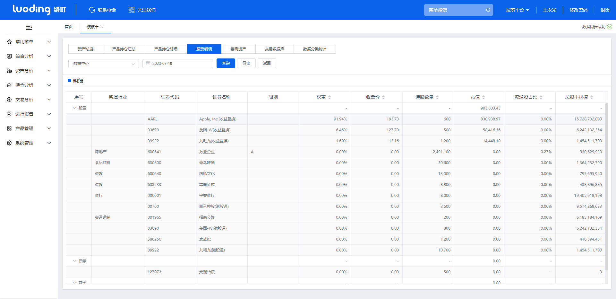Sort the table by 收盘价
Image resolution: width=616 pixels, height=299 pixels.
[x=383, y=97]
